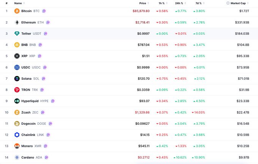This screenshot has width=258, height=164.
Task: Click the Bitcoin orange logo icon
Action: point(17,11)
